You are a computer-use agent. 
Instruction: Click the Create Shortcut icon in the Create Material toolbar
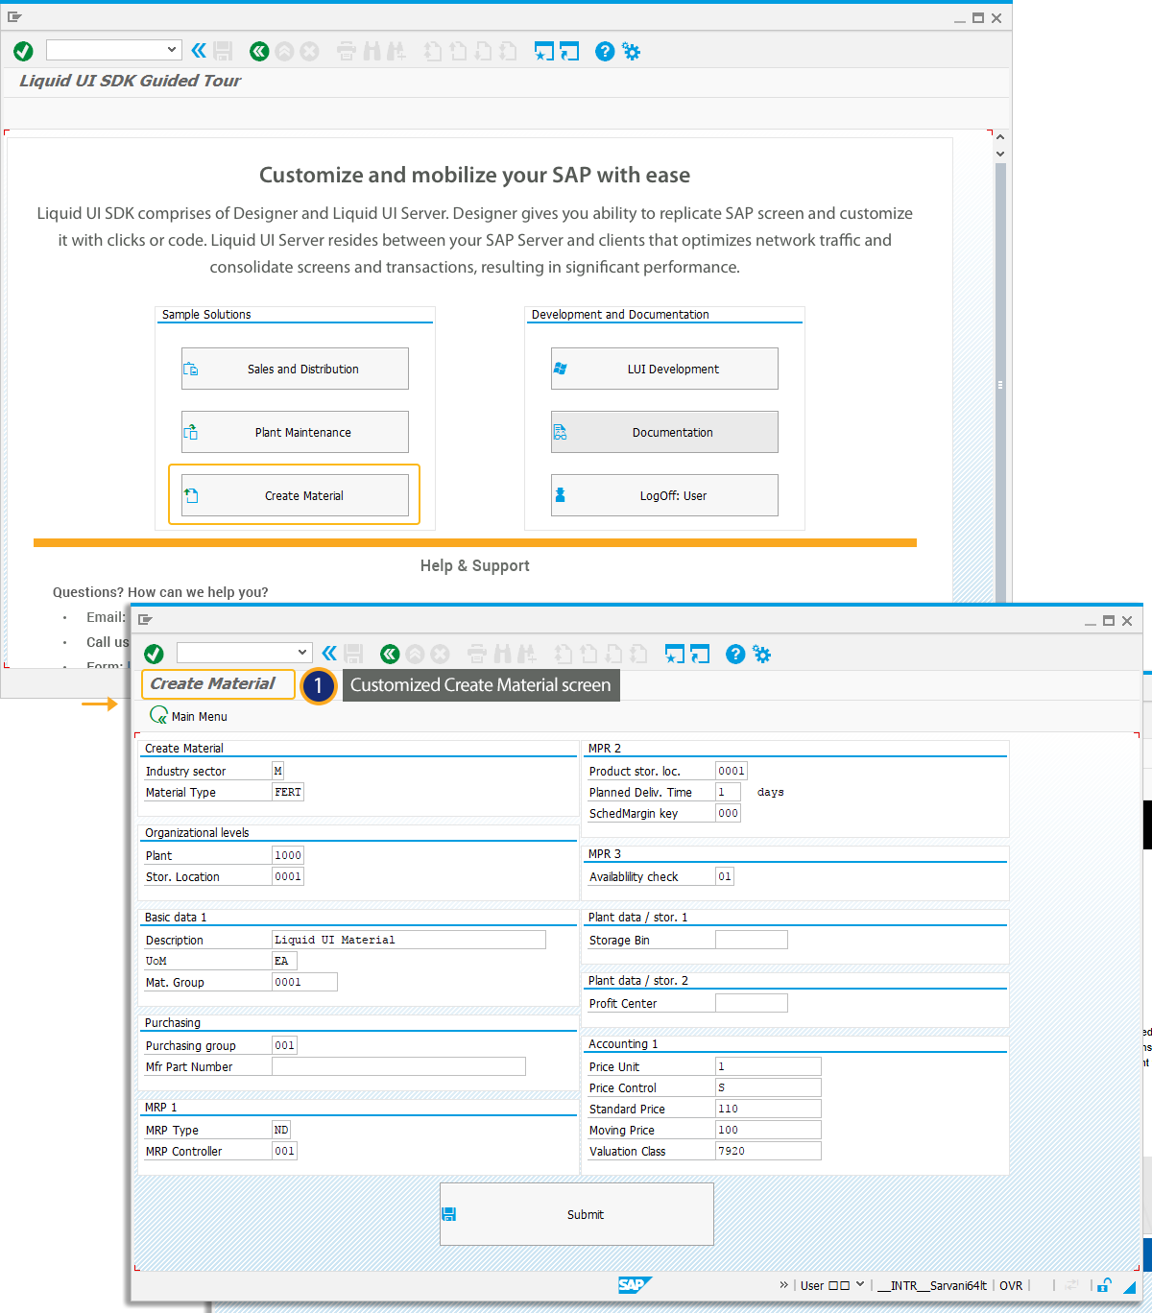point(700,654)
